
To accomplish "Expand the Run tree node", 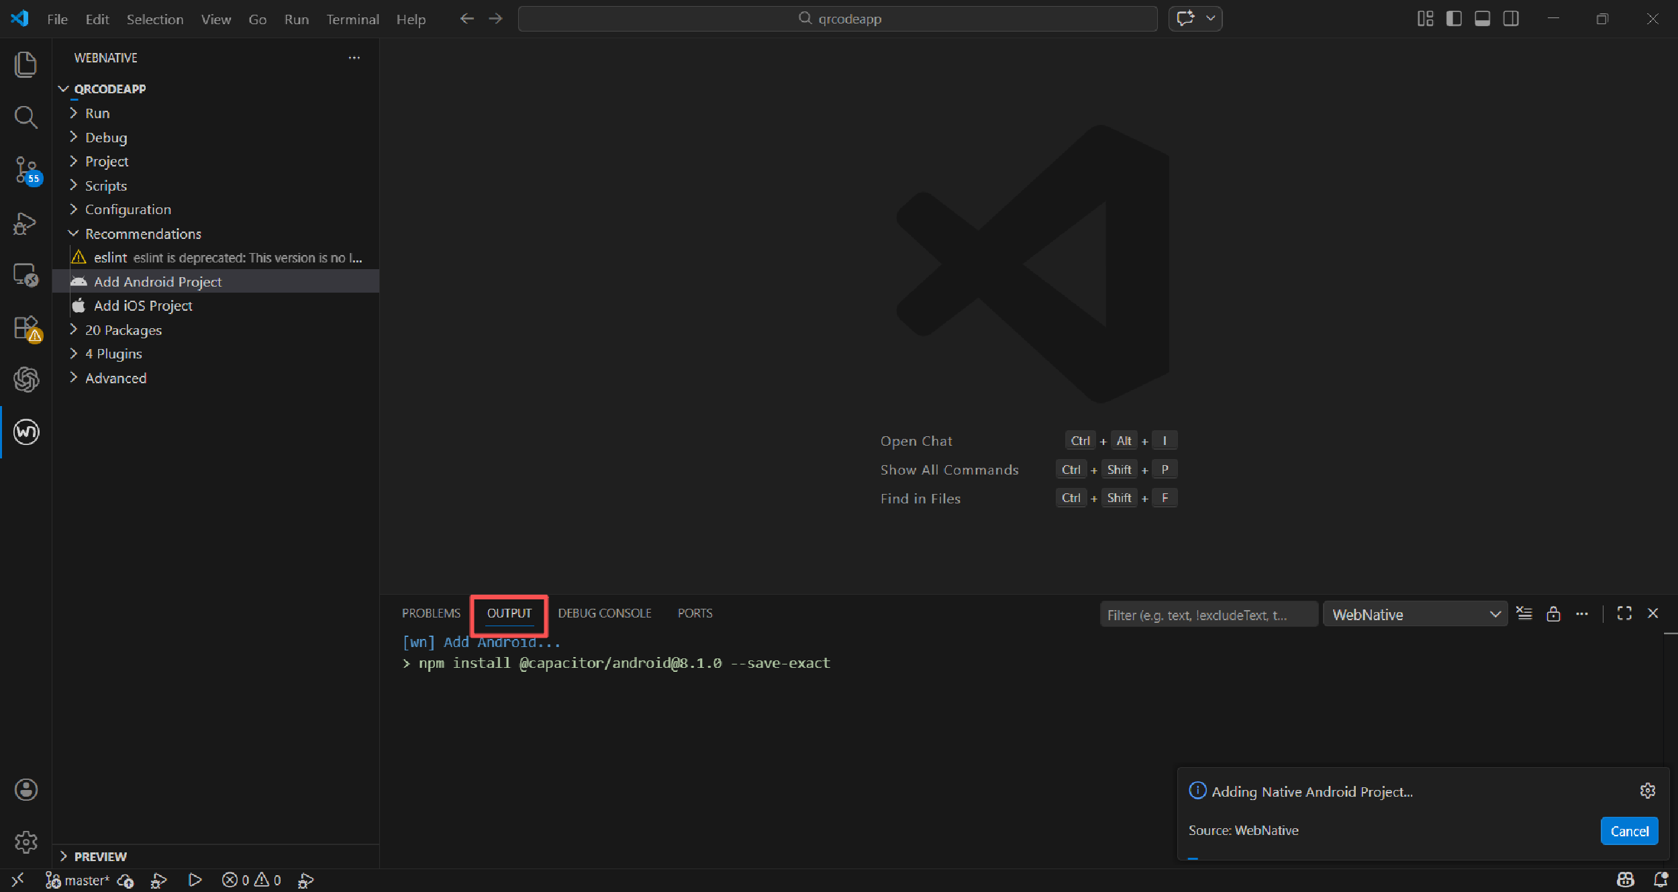I will (74, 113).
